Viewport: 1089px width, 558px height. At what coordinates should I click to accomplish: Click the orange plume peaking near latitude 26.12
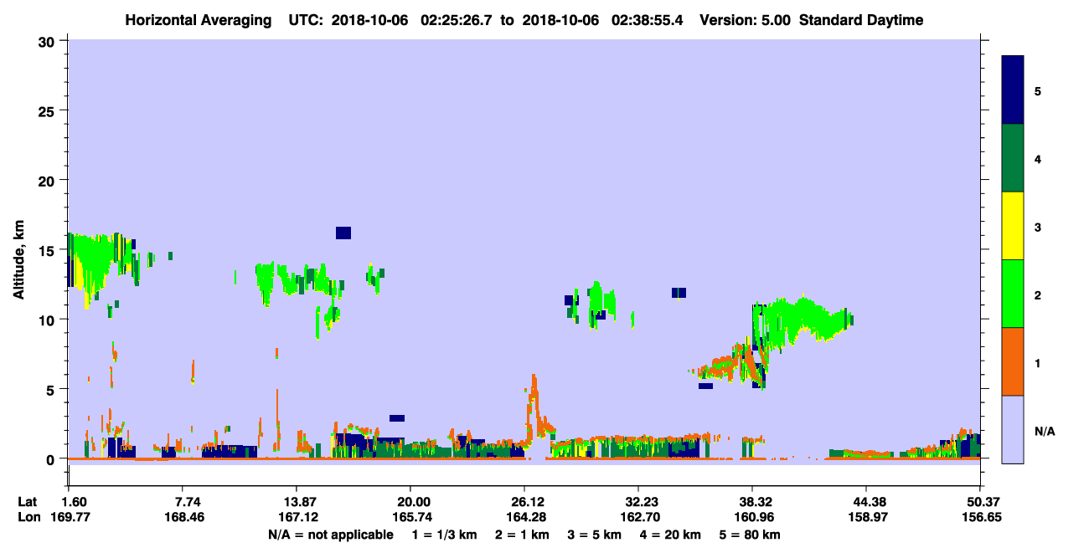[x=536, y=410]
